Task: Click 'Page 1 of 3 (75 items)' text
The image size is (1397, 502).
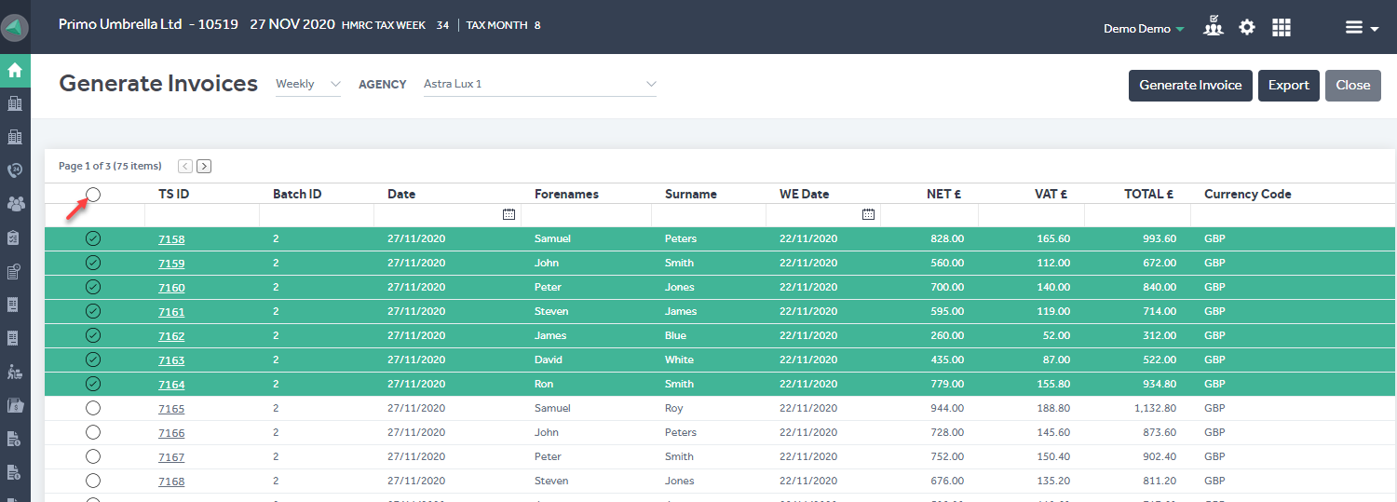Action: click(x=110, y=166)
